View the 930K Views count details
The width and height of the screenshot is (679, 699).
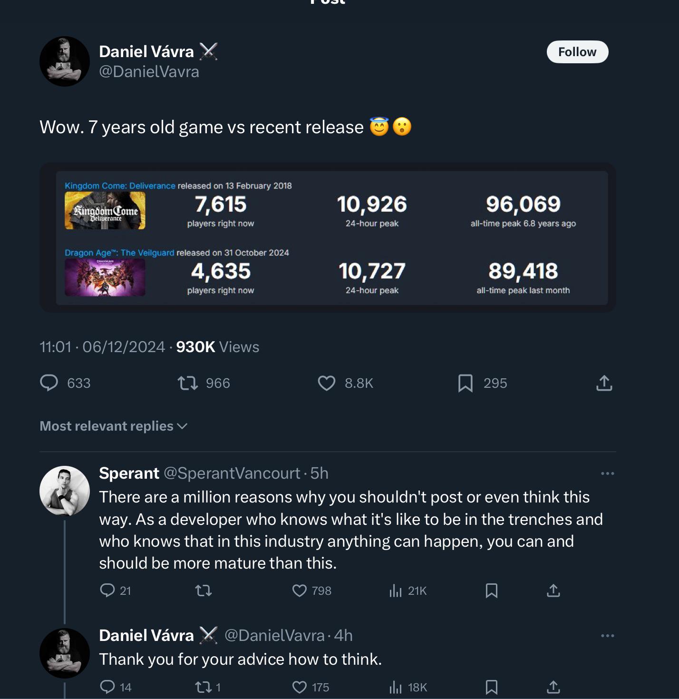tap(217, 347)
